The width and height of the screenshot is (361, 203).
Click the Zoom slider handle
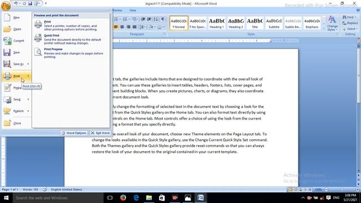pyautogui.click(x=342, y=189)
